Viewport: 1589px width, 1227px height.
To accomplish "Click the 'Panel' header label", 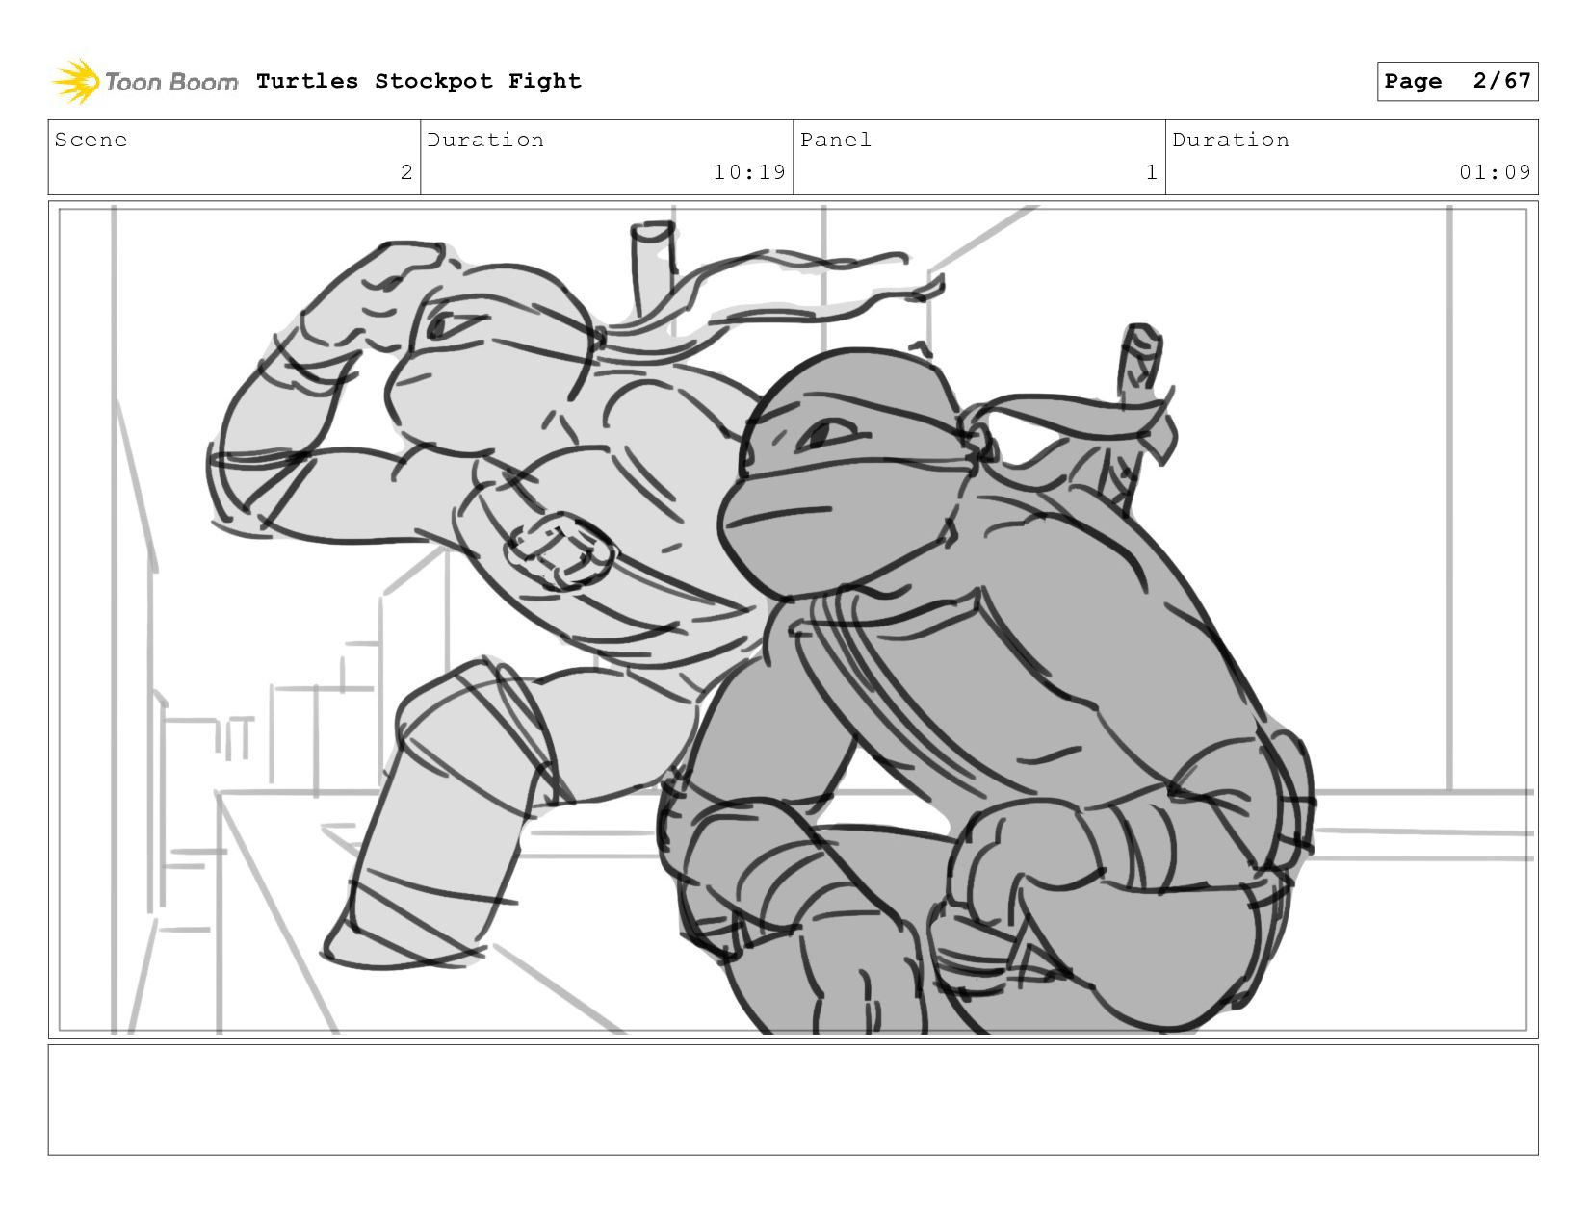I will coord(836,140).
